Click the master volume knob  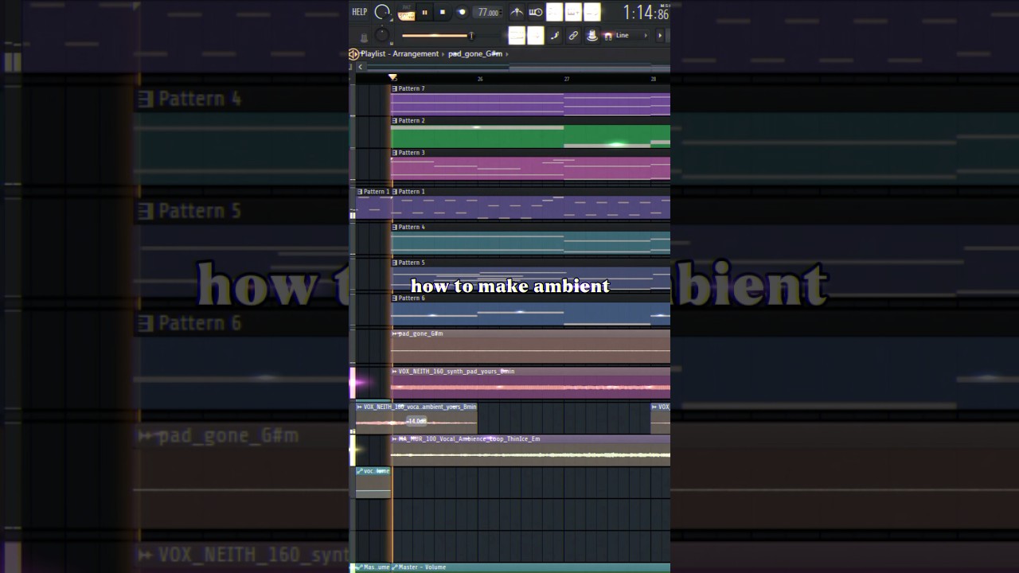pyautogui.click(x=382, y=12)
